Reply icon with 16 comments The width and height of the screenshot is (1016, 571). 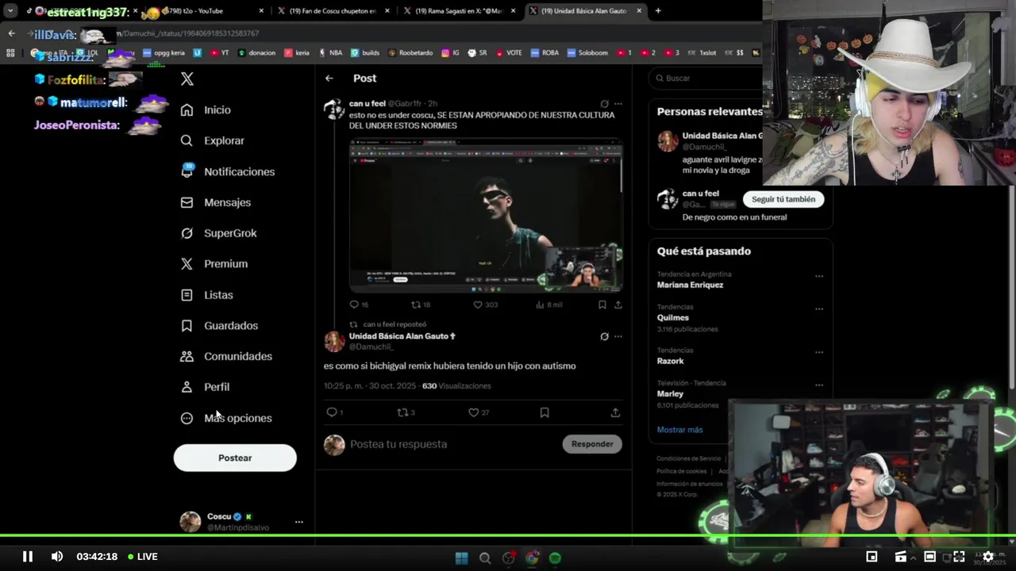[x=354, y=305]
